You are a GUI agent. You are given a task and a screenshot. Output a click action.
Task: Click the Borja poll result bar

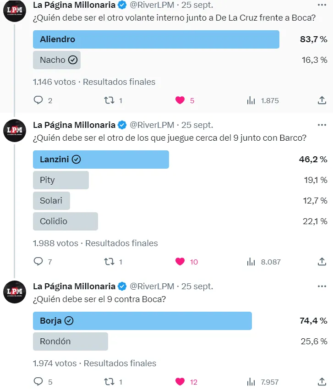click(x=142, y=321)
